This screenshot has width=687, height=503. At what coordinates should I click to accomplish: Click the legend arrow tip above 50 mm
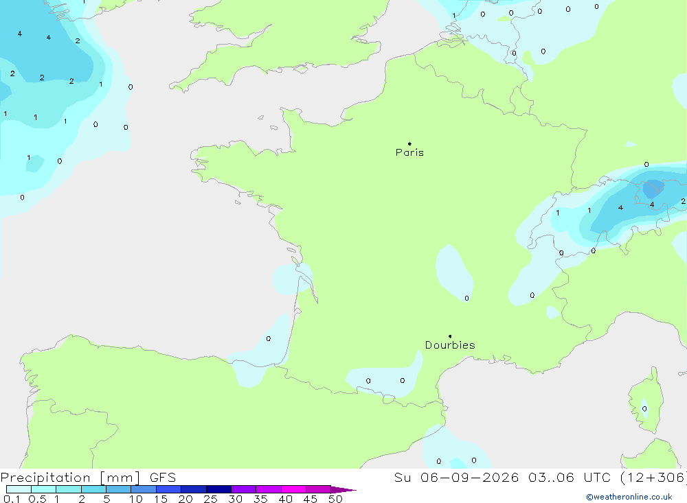tap(343, 490)
